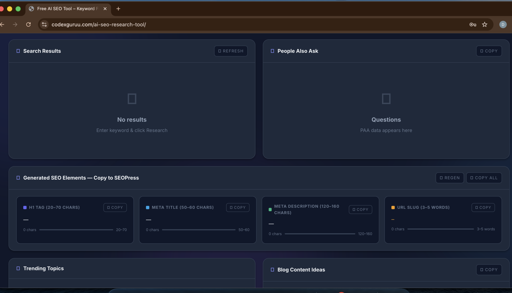Click the 'Trending Topics' heading

[44, 268]
